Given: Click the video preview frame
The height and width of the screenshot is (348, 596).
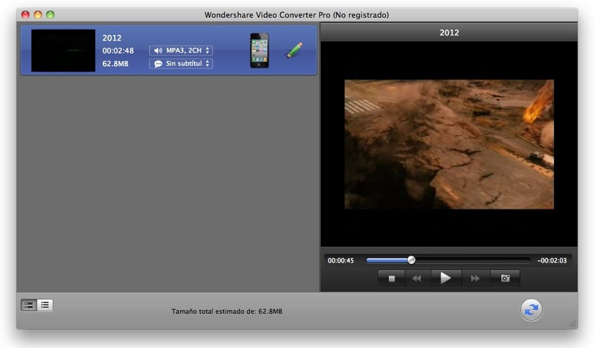Looking at the screenshot, I should point(449,144).
